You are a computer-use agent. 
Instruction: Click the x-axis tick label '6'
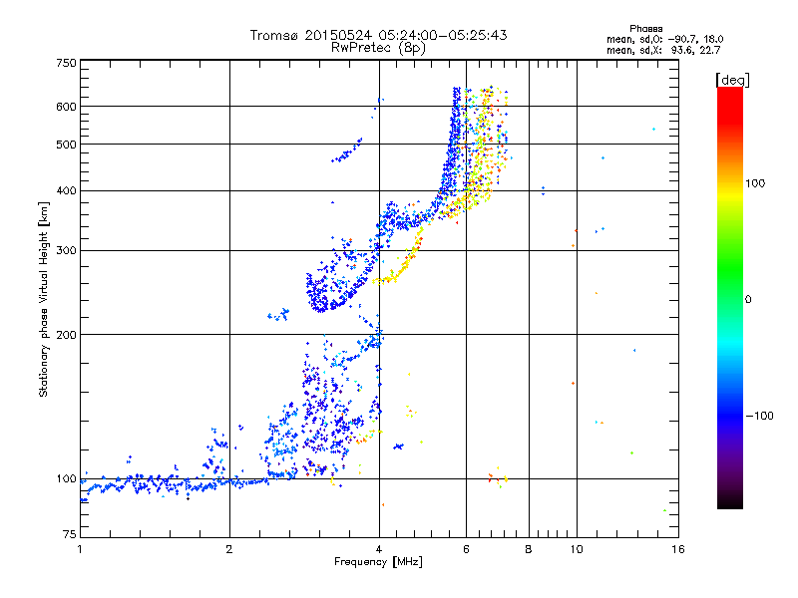coord(466,549)
